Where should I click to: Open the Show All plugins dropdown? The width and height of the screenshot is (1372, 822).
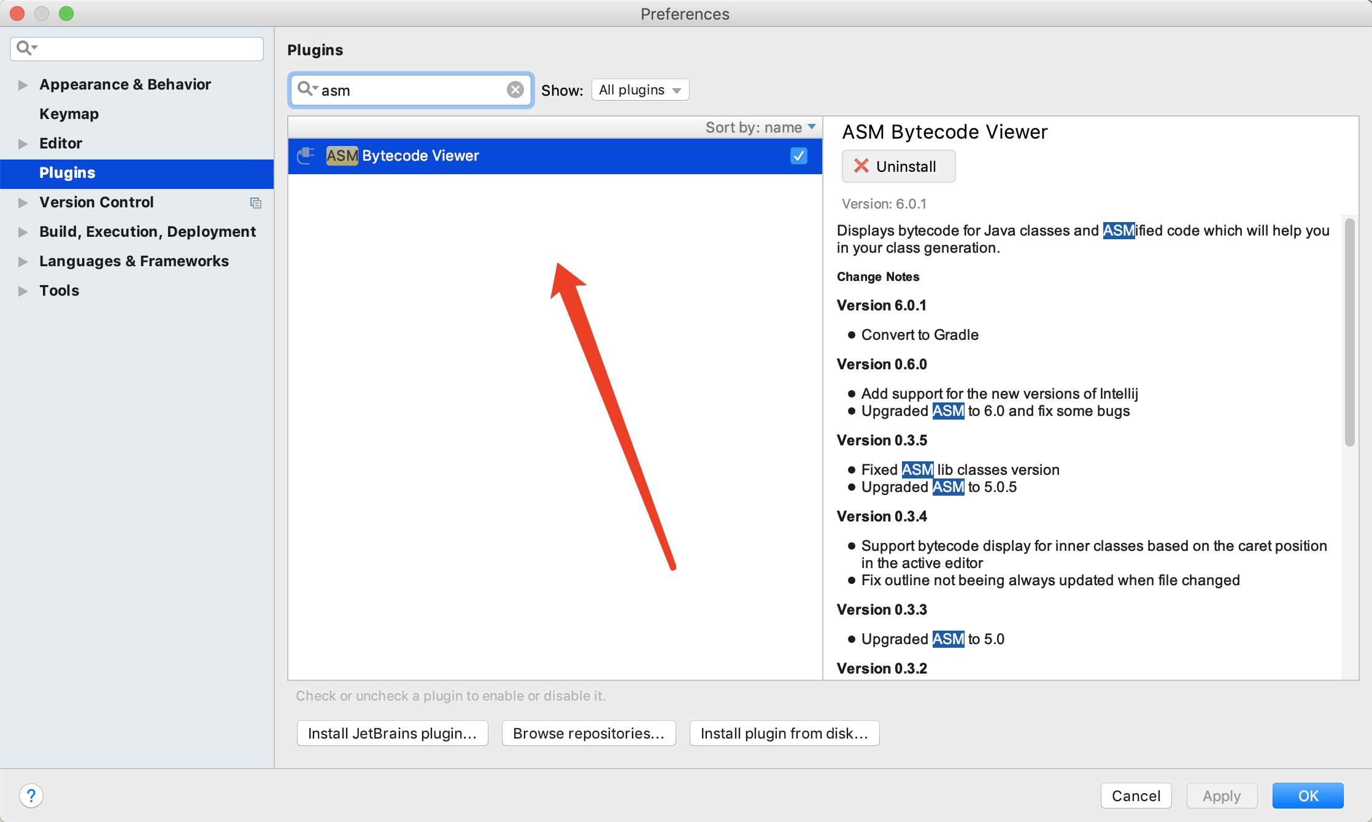(x=640, y=90)
